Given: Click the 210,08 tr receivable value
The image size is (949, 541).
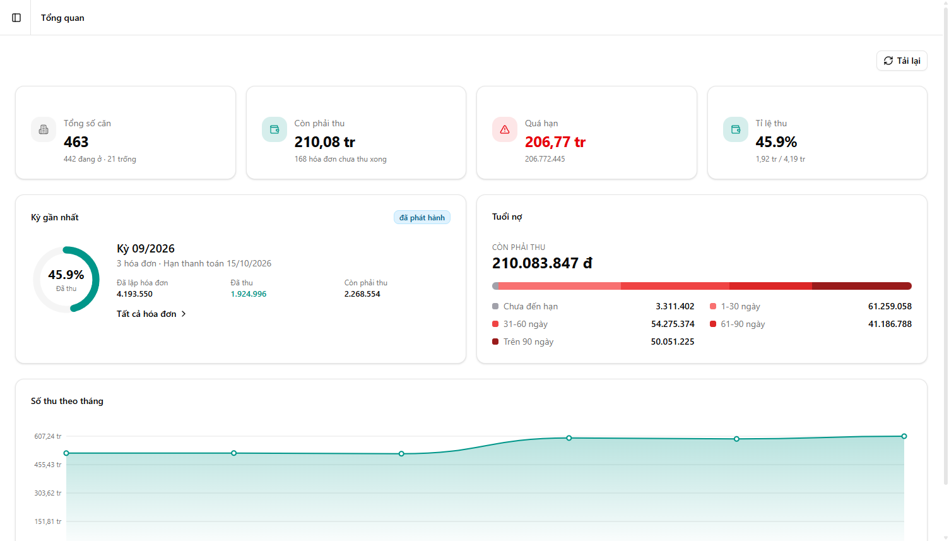Looking at the screenshot, I should [x=325, y=142].
